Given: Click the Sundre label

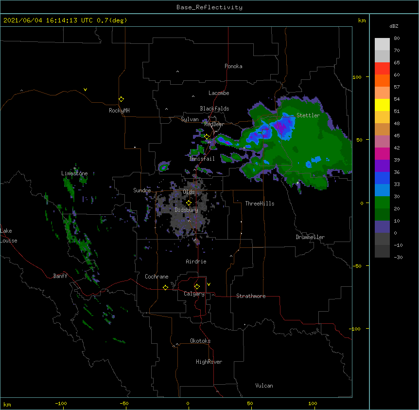Looking at the screenshot, I should pos(142,190).
